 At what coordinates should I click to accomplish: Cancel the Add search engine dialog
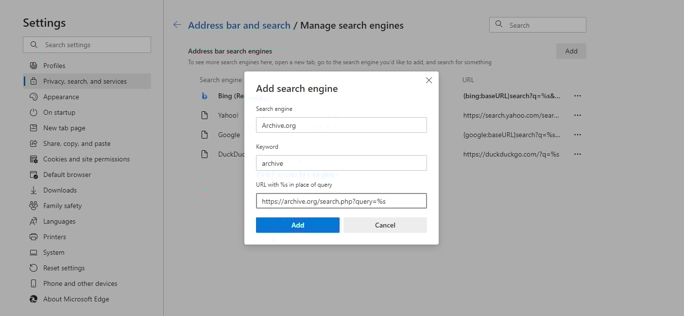[x=385, y=225]
